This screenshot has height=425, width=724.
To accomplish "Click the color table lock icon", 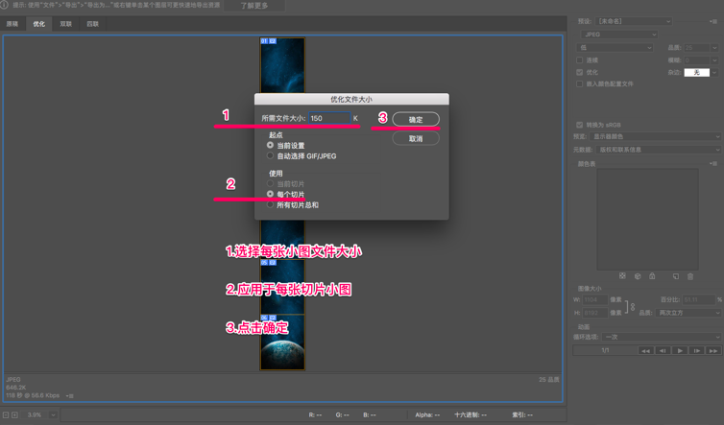I will (652, 276).
